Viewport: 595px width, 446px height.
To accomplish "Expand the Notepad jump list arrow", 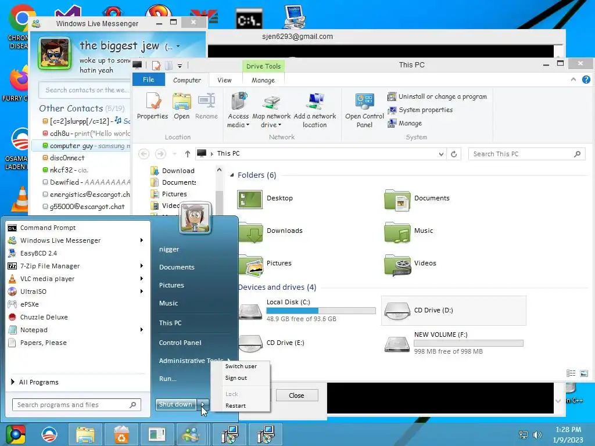I will click(142, 330).
